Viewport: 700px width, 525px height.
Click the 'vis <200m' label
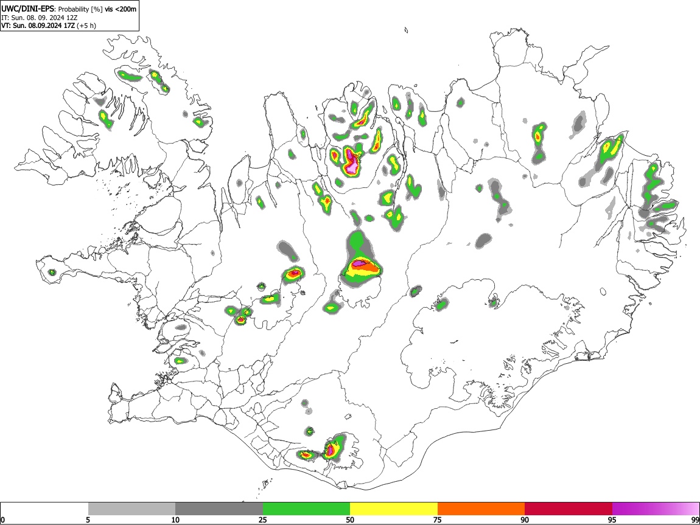[x=121, y=9]
